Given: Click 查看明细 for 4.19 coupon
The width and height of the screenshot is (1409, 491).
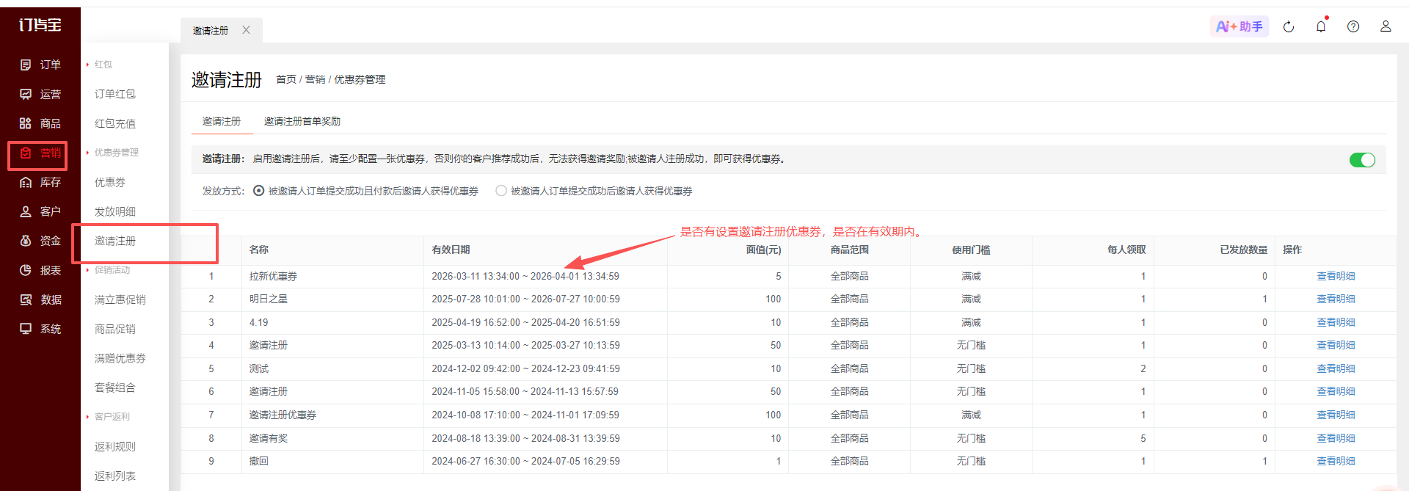Looking at the screenshot, I should [x=1336, y=322].
